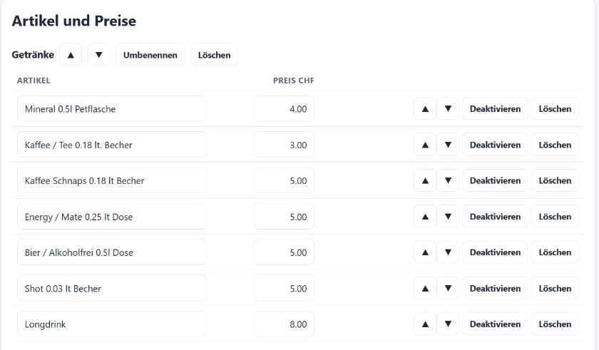Click the Artikel und Preise heading
599x350 pixels.
(x=74, y=21)
